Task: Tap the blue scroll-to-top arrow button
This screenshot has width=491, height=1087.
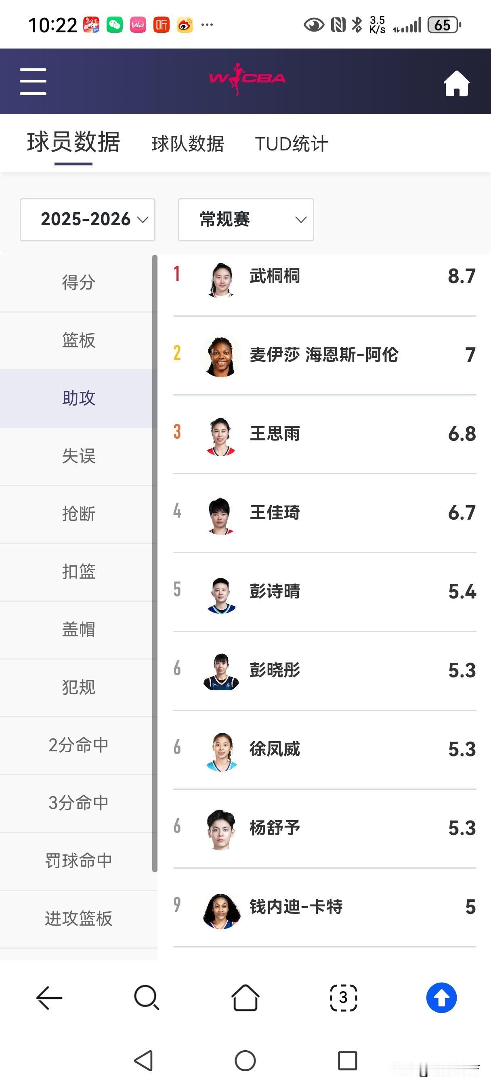Action: pos(441,997)
